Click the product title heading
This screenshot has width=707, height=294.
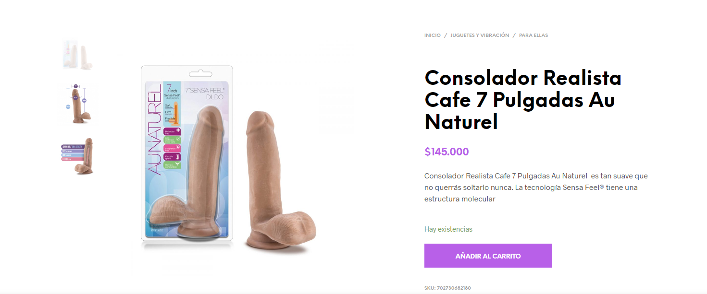pos(523,100)
